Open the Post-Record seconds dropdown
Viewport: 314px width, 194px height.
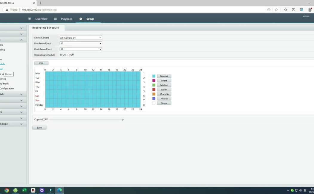[x=81, y=49]
